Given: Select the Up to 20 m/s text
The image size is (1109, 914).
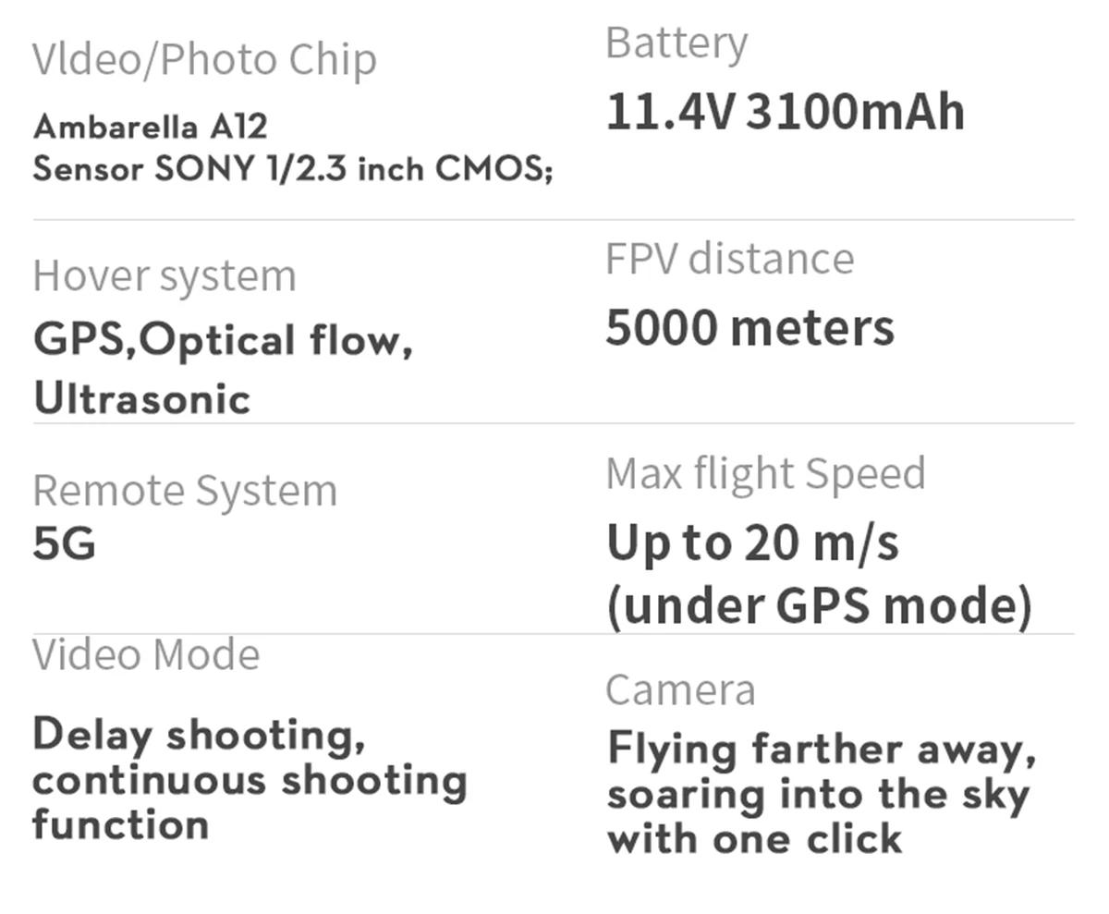Looking at the screenshot, I should (752, 542).
